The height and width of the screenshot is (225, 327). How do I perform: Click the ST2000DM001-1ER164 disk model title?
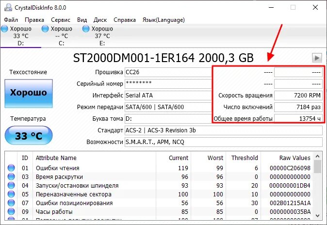163,58
